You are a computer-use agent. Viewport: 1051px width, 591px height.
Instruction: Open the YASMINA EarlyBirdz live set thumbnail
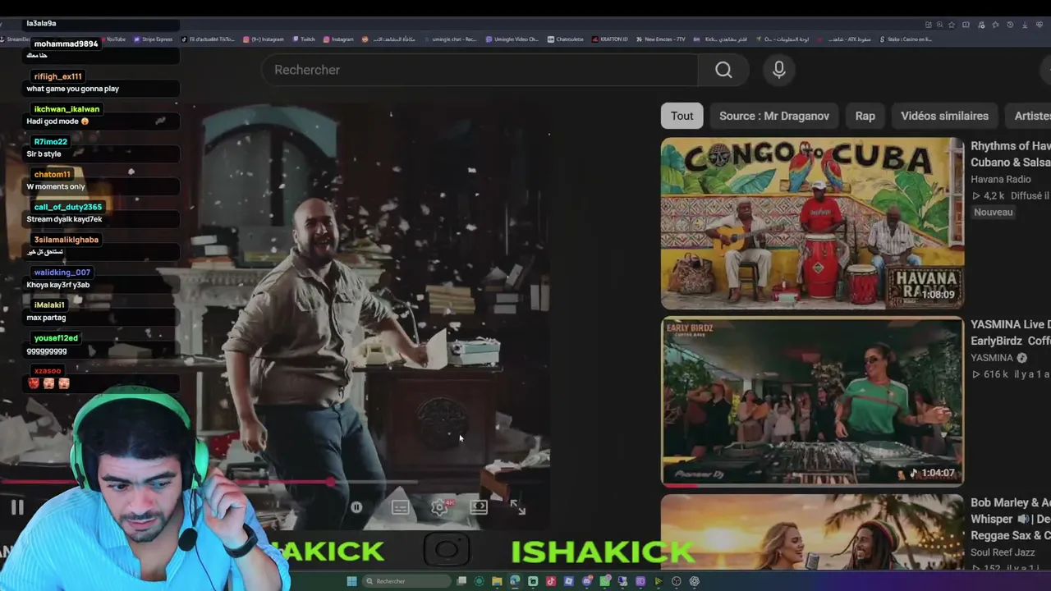click(x=812, y=401)
